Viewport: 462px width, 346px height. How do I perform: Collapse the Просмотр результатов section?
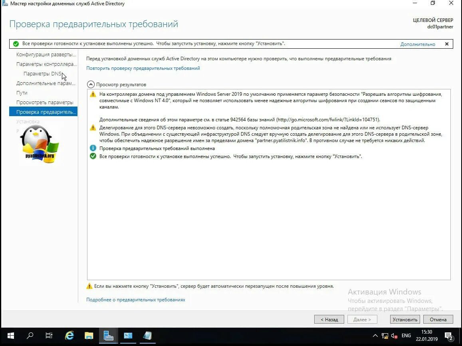coord(91,85)
